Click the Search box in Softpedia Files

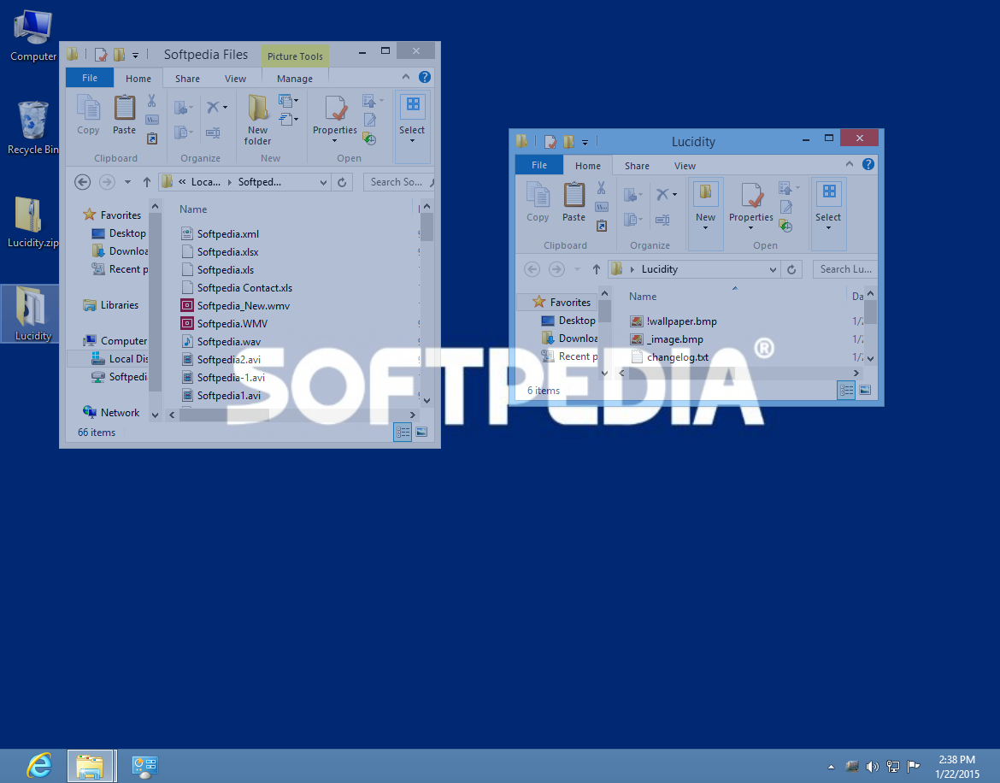coord(398,182)
